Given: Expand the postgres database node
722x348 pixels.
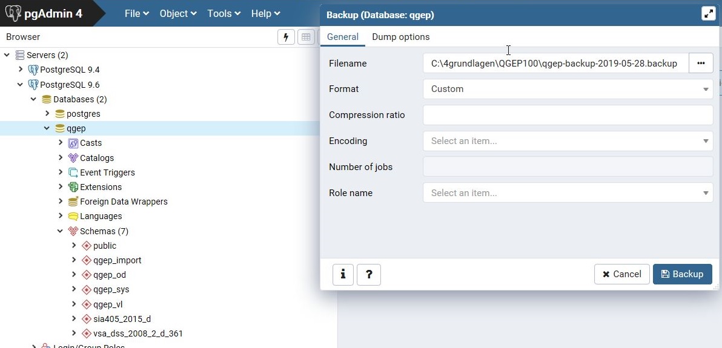Looking at the screenshot, I should click(x=47, y=113).
